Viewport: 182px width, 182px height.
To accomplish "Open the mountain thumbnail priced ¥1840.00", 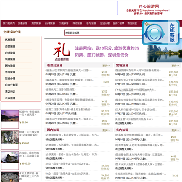I will point(10,157).
